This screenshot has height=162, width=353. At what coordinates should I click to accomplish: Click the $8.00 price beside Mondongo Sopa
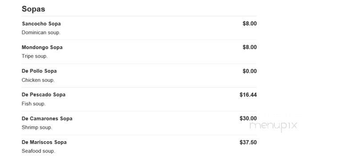[x=249, y=47]
